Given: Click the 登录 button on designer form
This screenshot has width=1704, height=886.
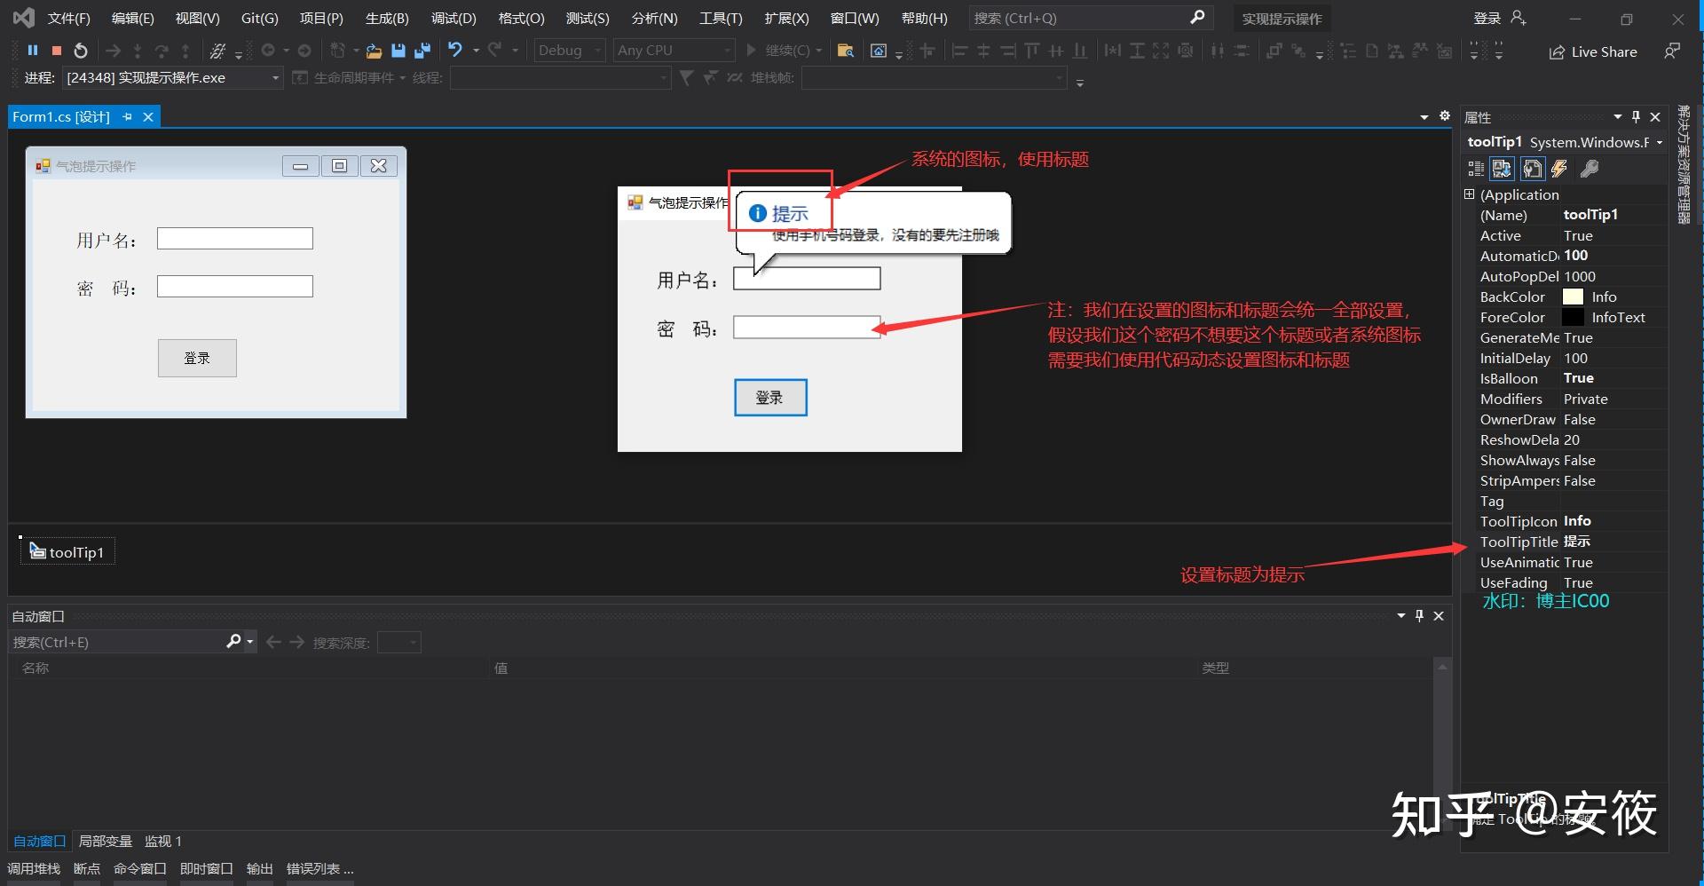Looking at the screenshot, I should coord(197,358).
